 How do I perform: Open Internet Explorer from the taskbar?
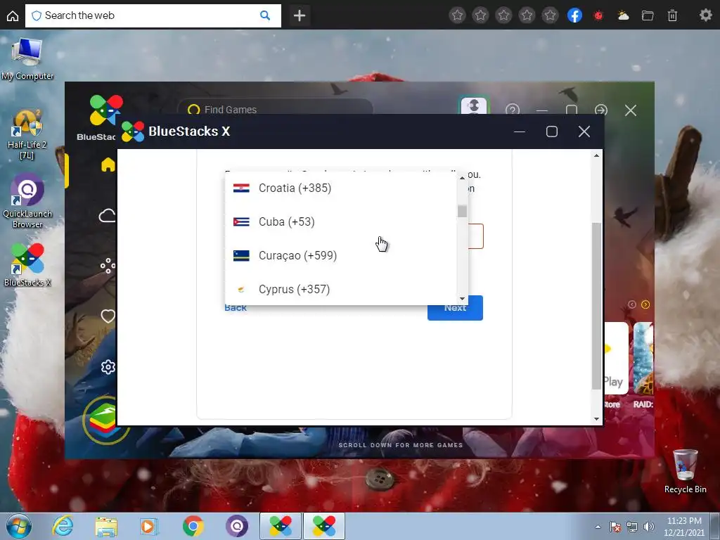tap(63, 526)
